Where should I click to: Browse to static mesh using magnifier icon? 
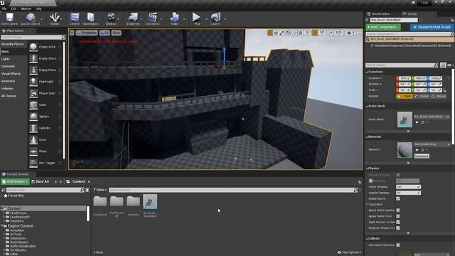(422, 122)
